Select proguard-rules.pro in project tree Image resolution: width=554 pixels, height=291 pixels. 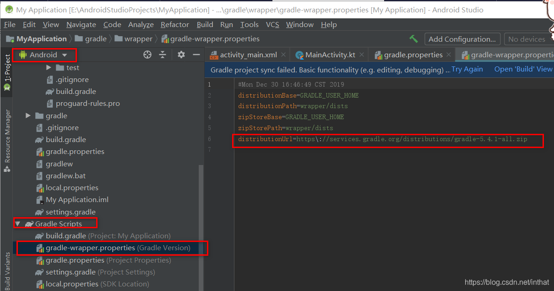pyautogui.click(x=83, y=104)
